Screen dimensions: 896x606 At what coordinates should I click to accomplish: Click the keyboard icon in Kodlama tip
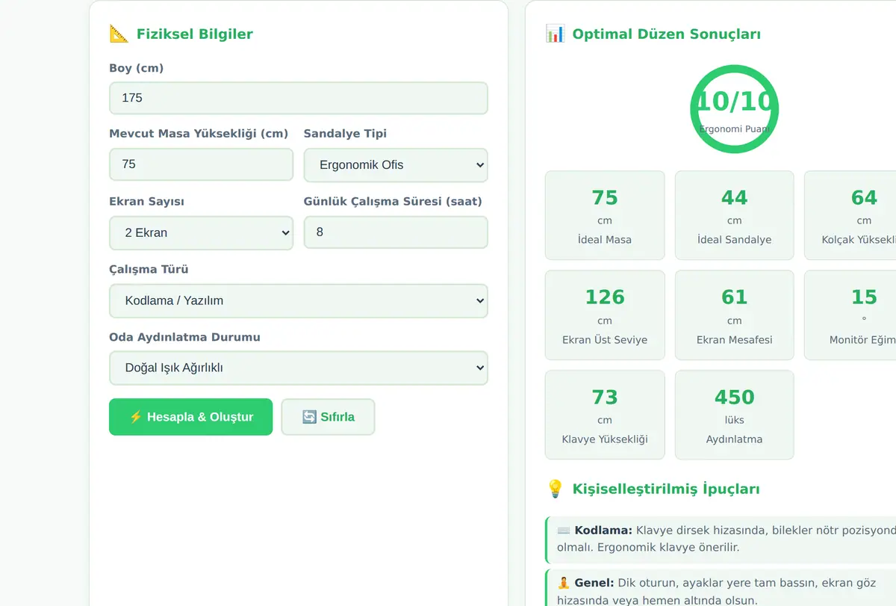(x=564, y=531)
